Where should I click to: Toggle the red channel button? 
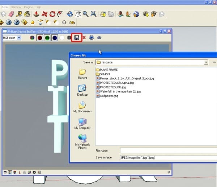(40, 38)
